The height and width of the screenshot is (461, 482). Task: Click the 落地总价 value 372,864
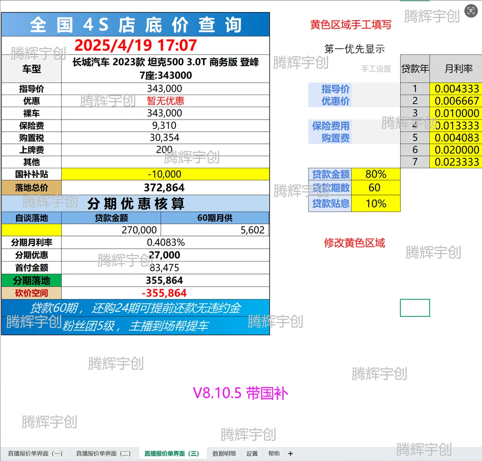pyautogui.click(x=165, y=187)
